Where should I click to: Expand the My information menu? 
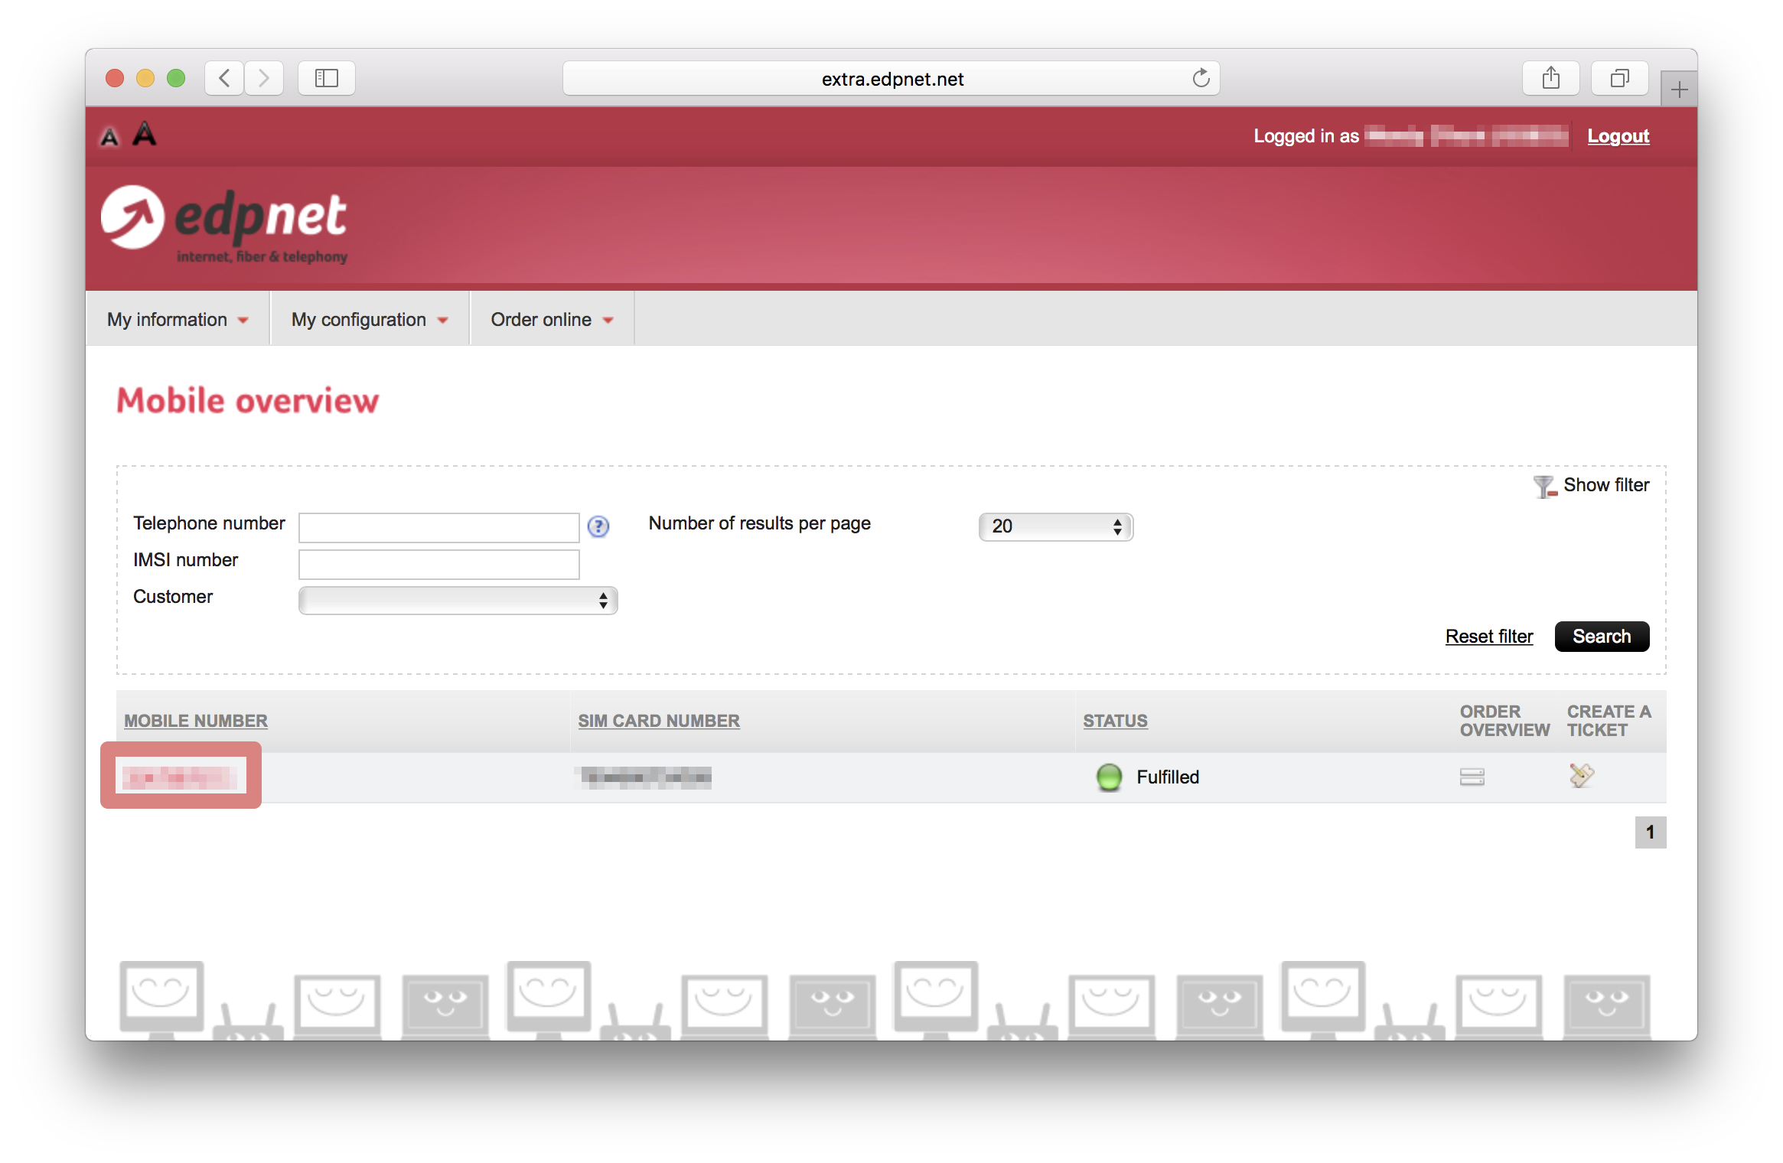178,319
